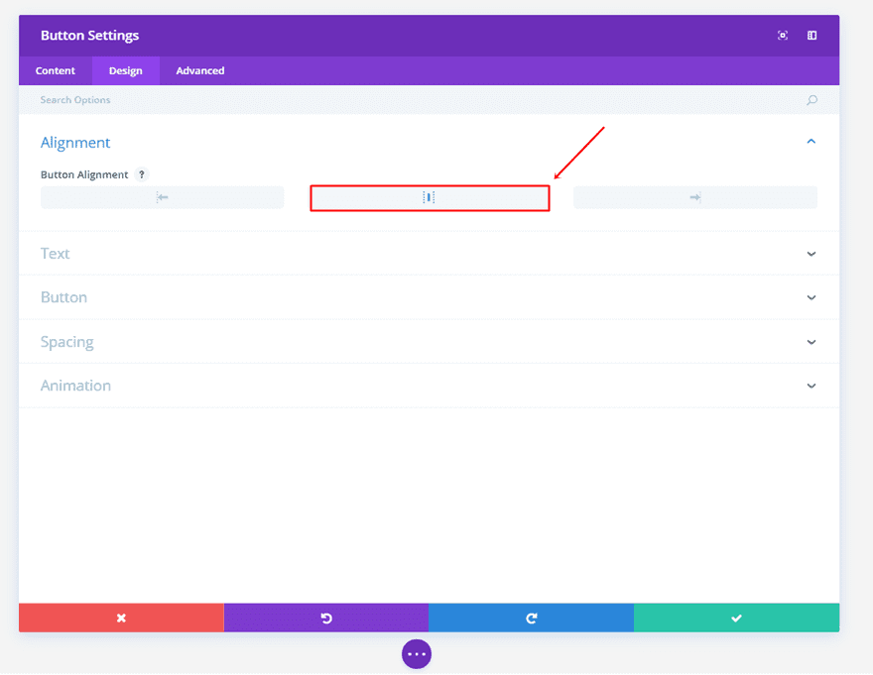
Task: Open the Animation settings group
Action: tap(75, 386)
